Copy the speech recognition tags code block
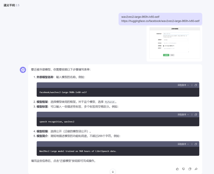Image resolution: width=214 pixels, height=174 pixels. 196,115
